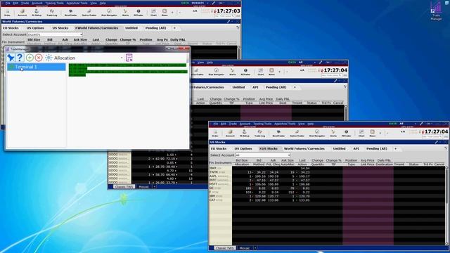This screenshot has height=253, width=450.
Task: Click the purple clear-log icon in TradeManager
Action: 129,58
